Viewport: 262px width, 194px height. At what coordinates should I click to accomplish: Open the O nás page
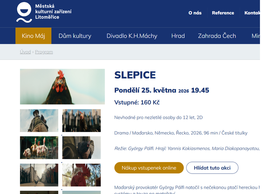(x=195, y=13)
